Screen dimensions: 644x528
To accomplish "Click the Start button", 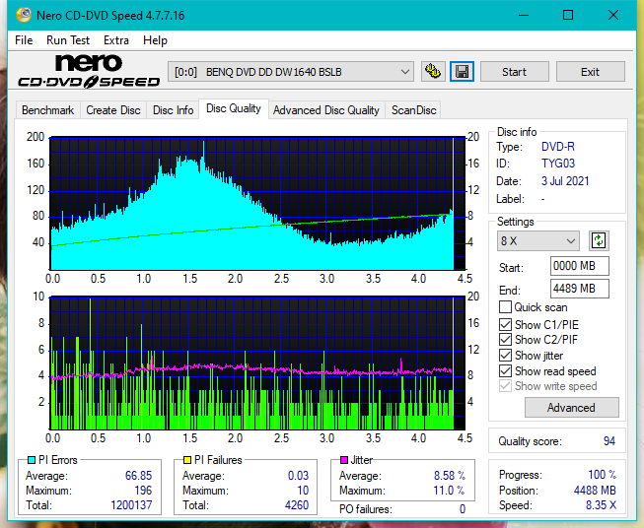I will tap(514, 72).
